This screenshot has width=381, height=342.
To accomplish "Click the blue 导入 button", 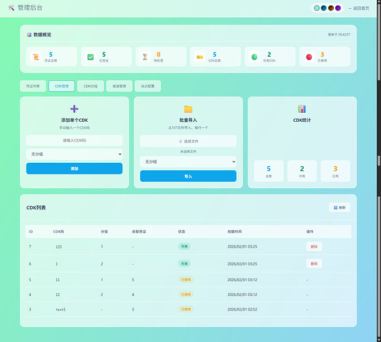I will click(x=188, y=176).
